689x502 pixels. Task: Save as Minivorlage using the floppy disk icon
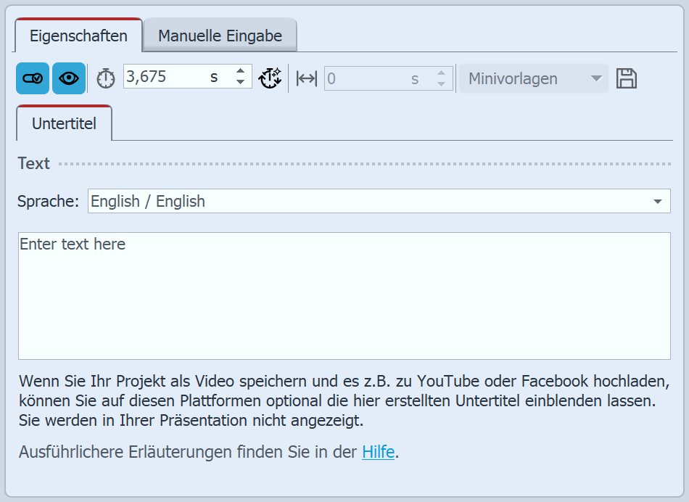point(627,78)
